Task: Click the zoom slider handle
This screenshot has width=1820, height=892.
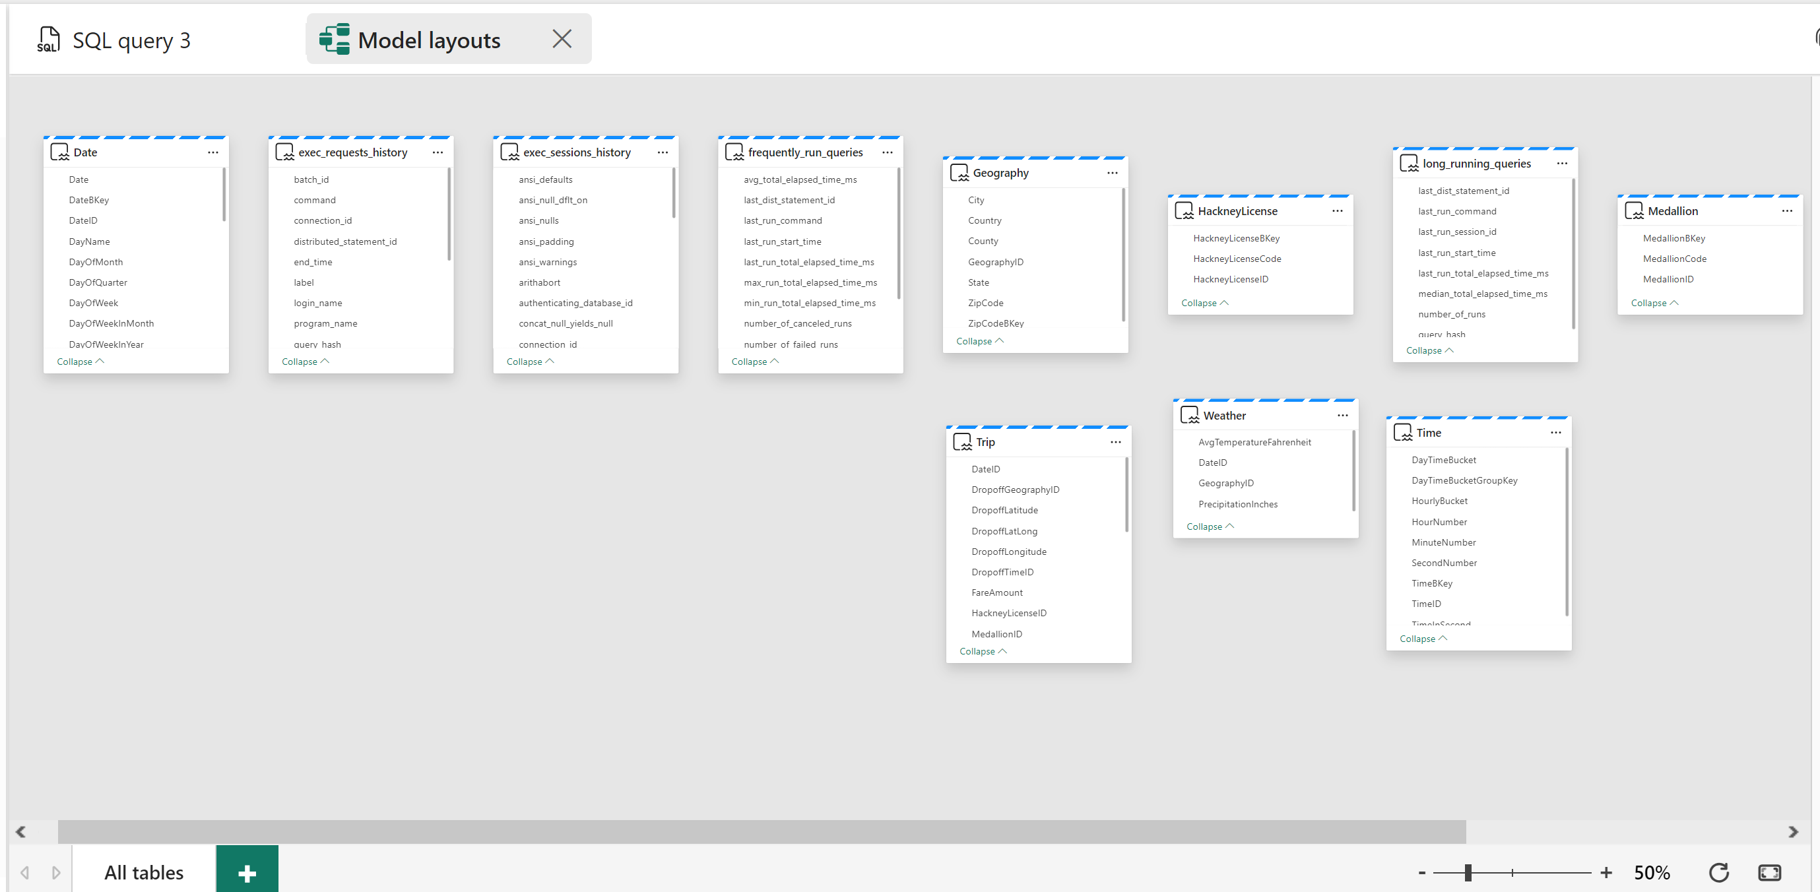Action: pos(1469,872)
